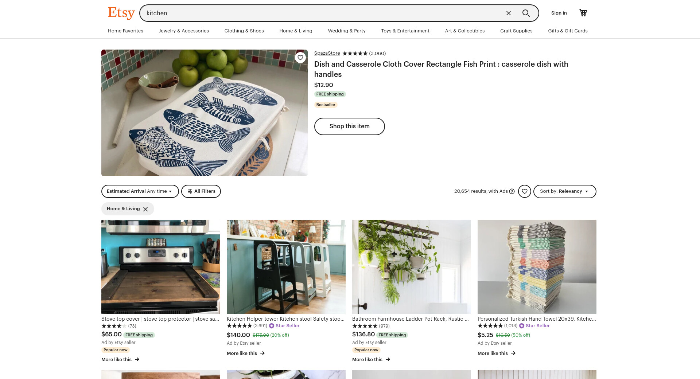Image resolution: width=700 pixels, height=379 pixels.
Task: Click the magnifying glass search icon
Action: [x=526, y=13]
